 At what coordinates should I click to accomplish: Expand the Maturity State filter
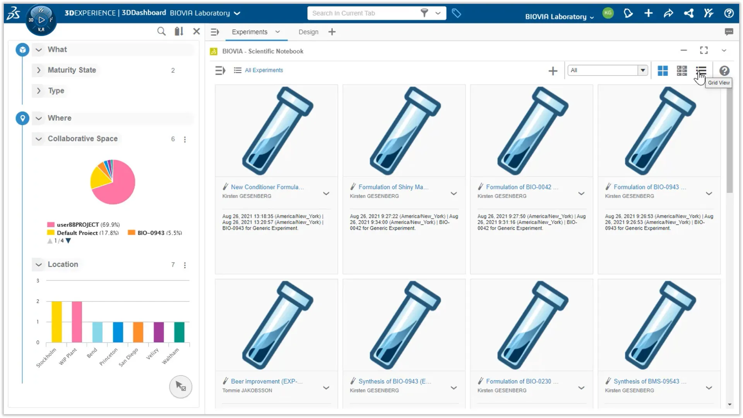point(39,70)
